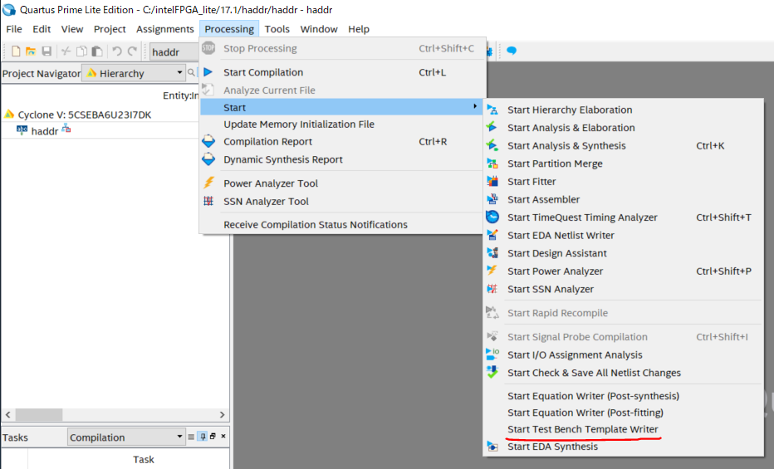The width and height of the screenshot is (774, 469).
Task: Open the Project menu
Action: [x=110, y=29]
